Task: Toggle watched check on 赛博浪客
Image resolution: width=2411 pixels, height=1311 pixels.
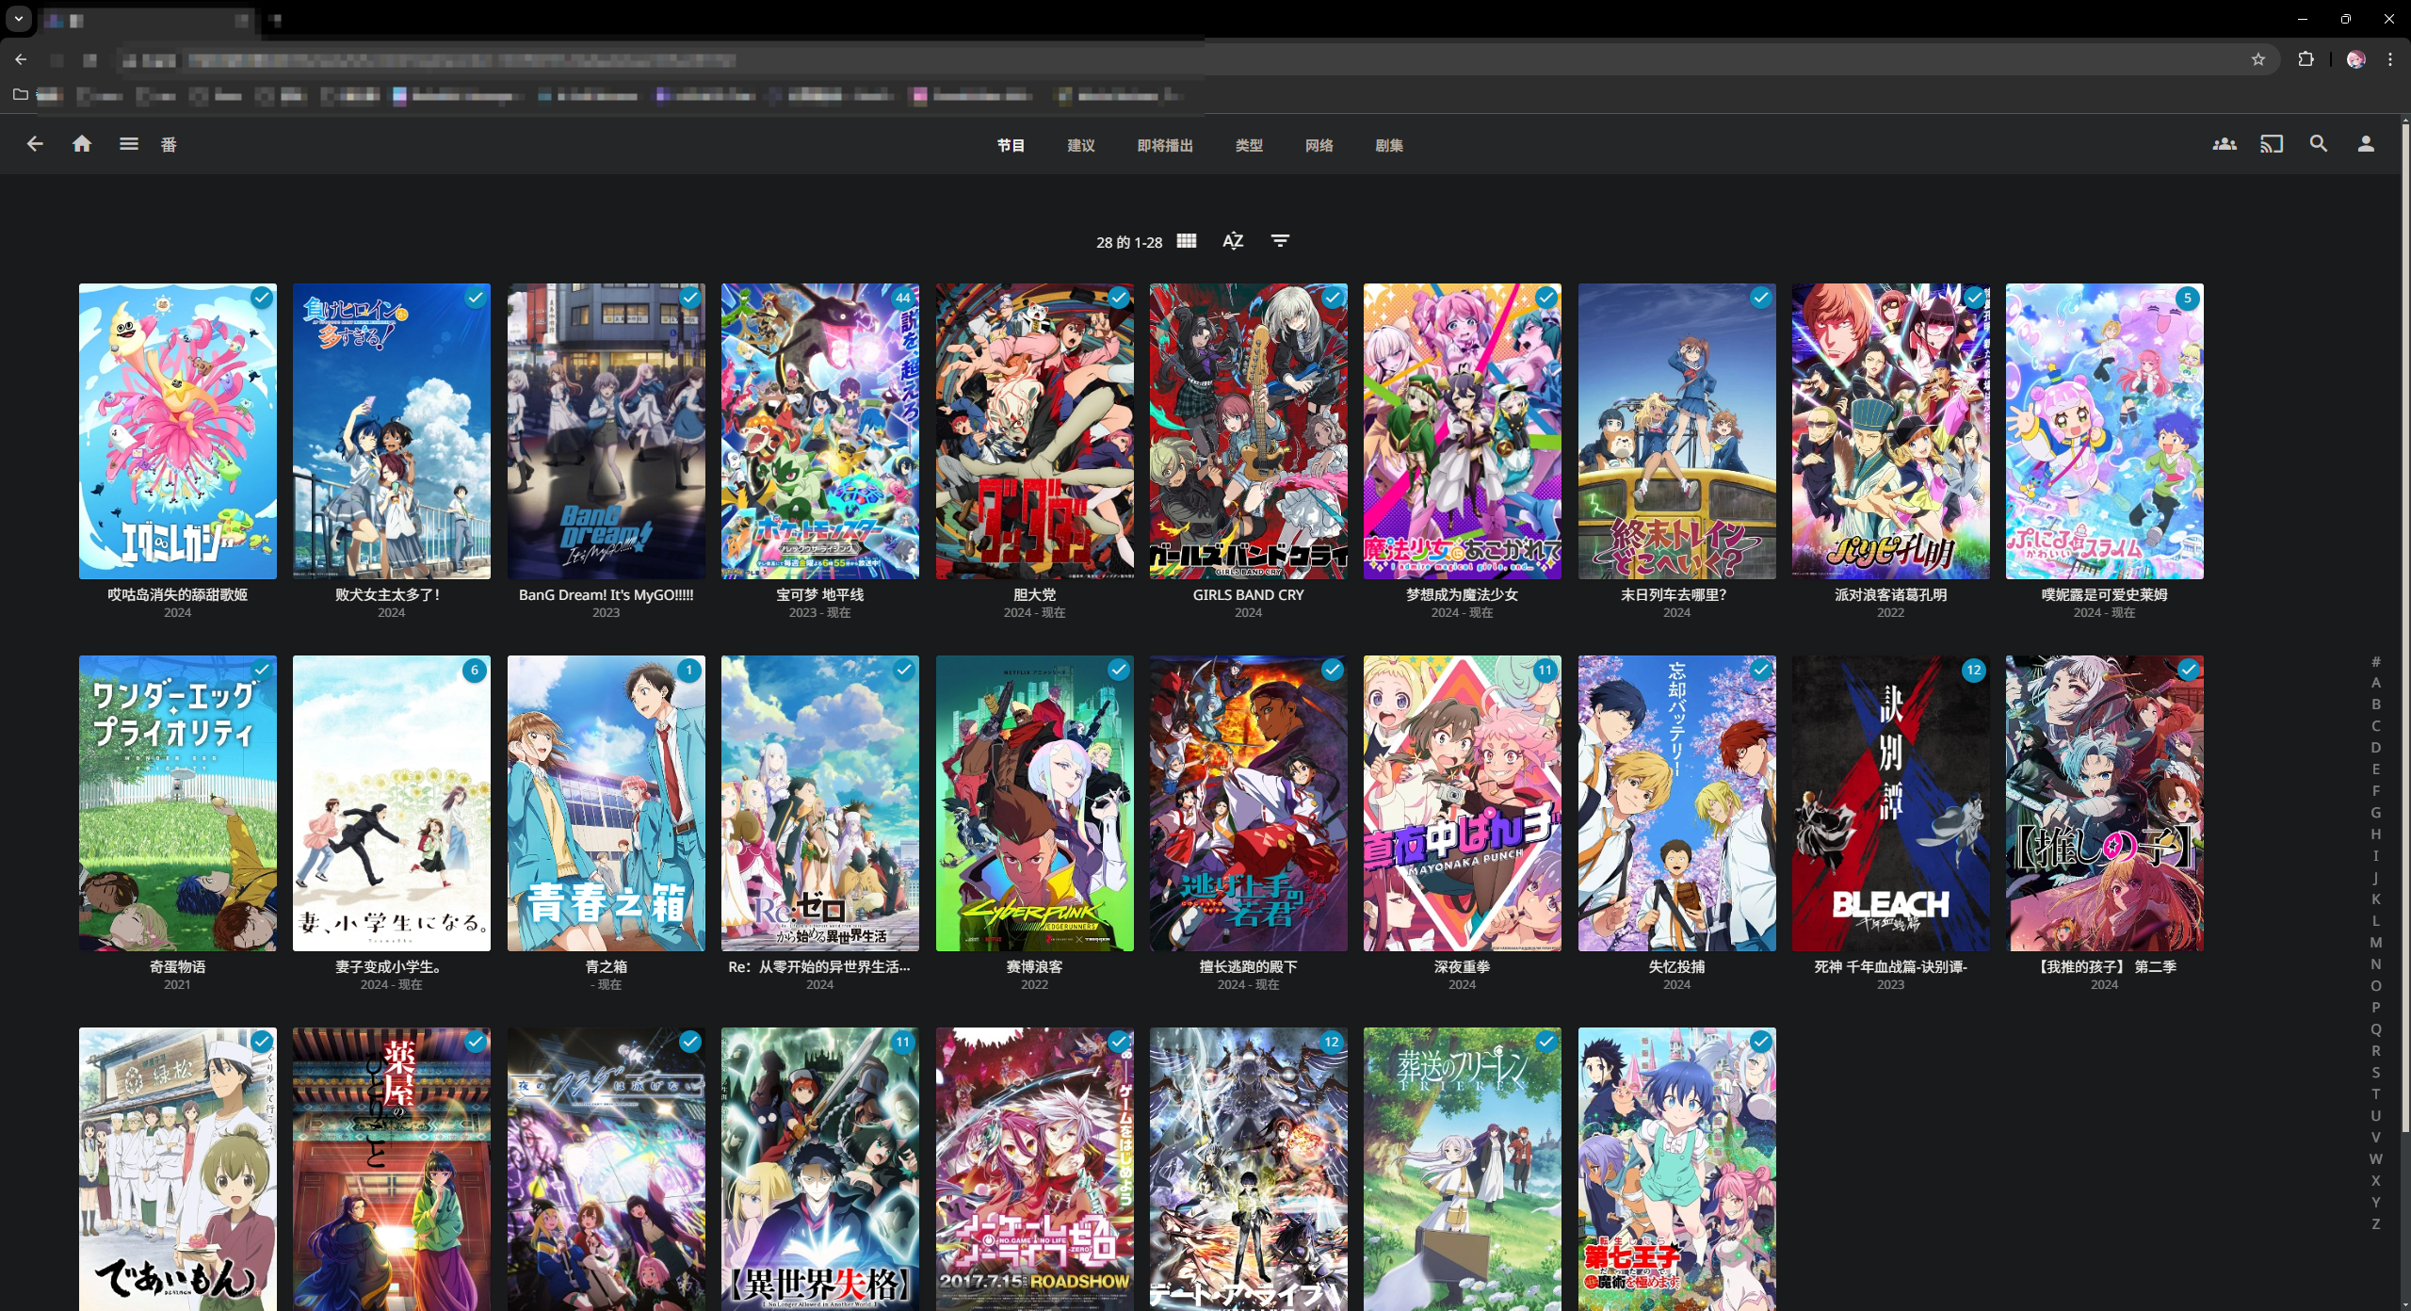Action: pos(1119,670)
